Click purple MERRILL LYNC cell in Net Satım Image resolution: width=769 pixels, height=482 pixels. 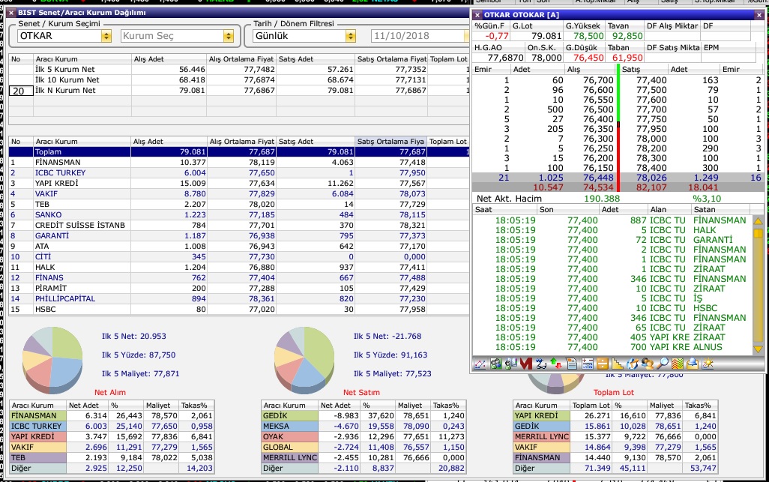coord(290,458)
